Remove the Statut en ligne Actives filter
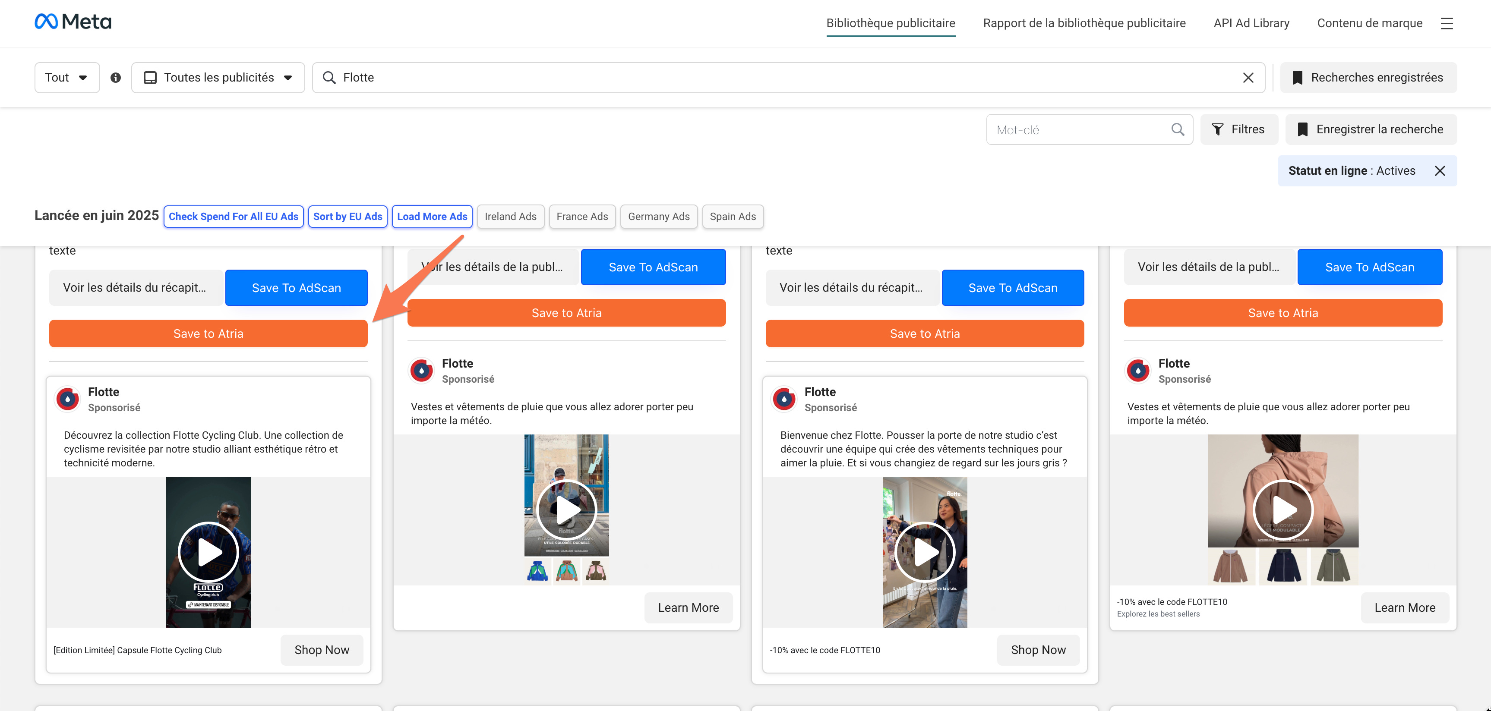The width and height of the screenshot is (1491, 711). point(1440,171)
